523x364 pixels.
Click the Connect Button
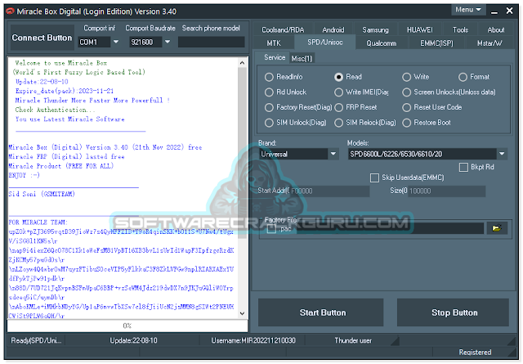coord(42,38)
